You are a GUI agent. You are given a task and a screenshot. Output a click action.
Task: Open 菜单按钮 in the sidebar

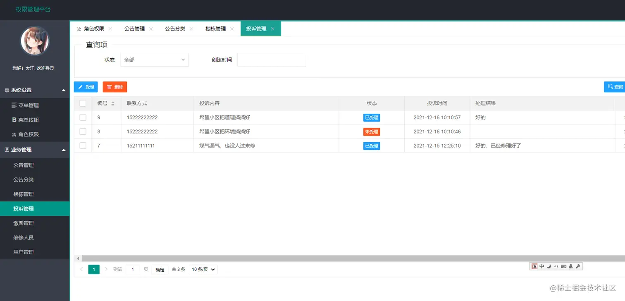point(35,120)
